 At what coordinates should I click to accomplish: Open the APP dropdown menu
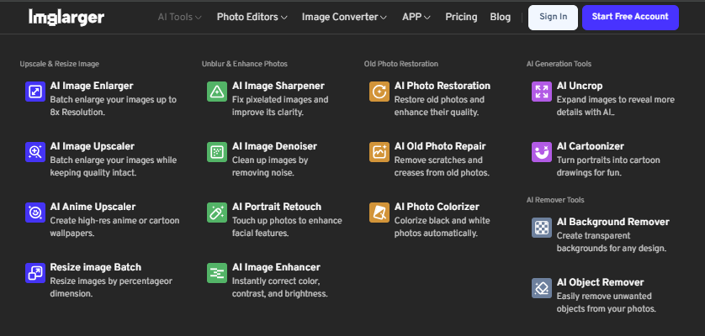tap(416, 17)
